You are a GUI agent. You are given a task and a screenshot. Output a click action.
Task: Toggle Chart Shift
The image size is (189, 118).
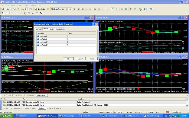point(135,9)
